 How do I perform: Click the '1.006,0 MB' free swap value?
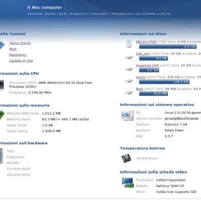pos(51,131)
